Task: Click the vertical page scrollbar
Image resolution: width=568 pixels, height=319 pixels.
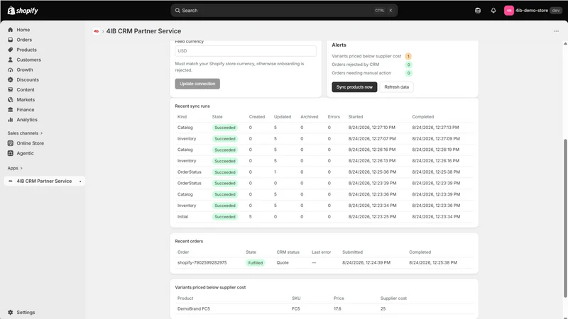Action: coord(565,218)
